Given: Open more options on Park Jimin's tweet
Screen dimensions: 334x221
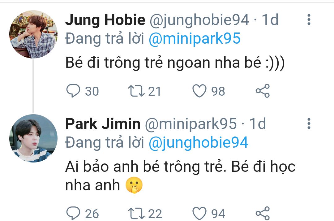Looking at the screenshot, I should [x=308, y=124].
